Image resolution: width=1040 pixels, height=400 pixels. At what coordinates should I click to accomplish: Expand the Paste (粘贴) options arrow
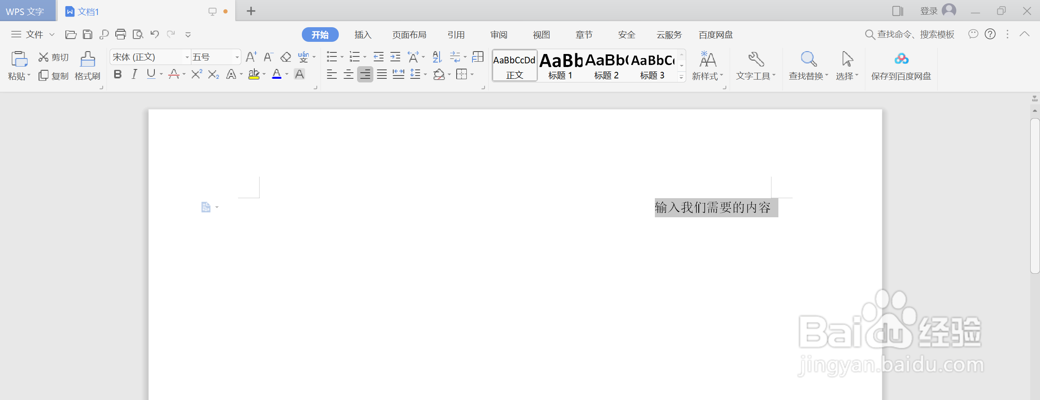tap(29, 75)
